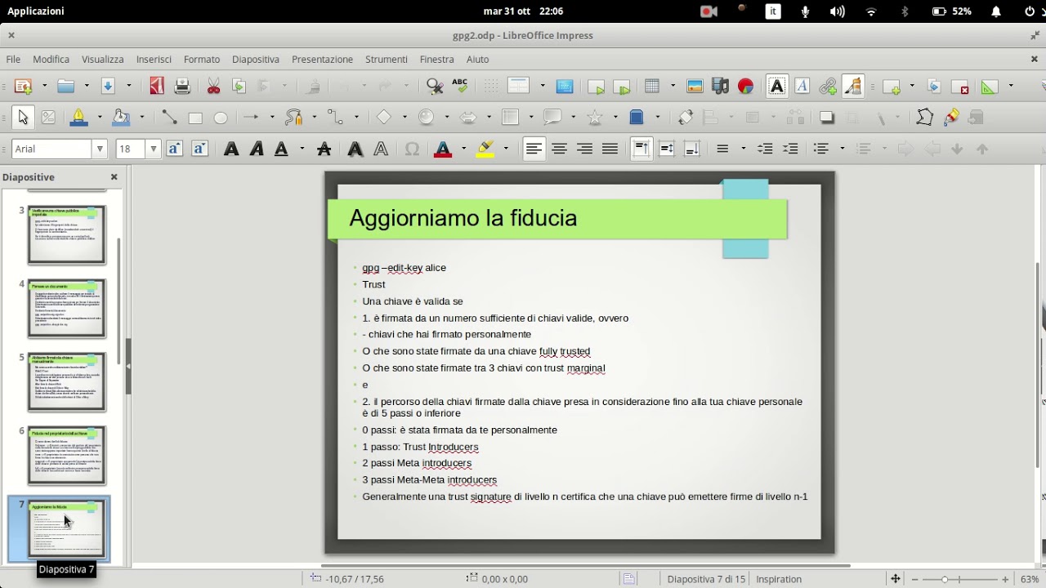Toggle italic text formatting

(257, 149)
